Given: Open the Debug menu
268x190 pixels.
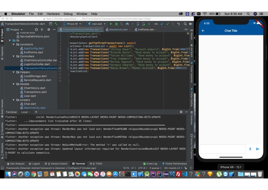Looking at the screenshot, I should (68, 14).
